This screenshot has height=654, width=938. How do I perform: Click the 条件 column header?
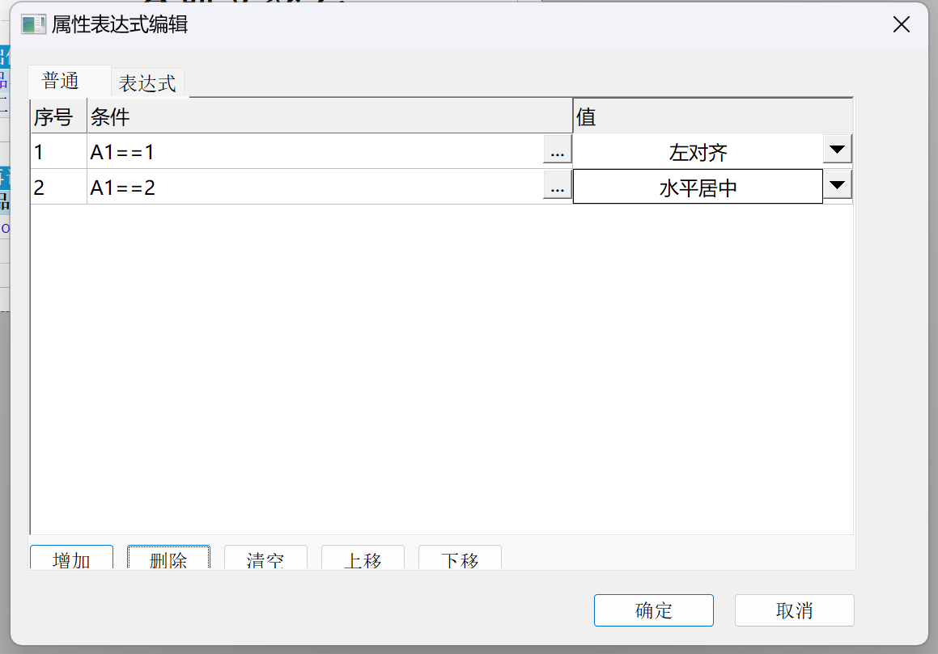(329, 117)
